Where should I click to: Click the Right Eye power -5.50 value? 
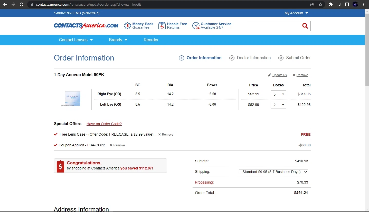pos(212,94)
